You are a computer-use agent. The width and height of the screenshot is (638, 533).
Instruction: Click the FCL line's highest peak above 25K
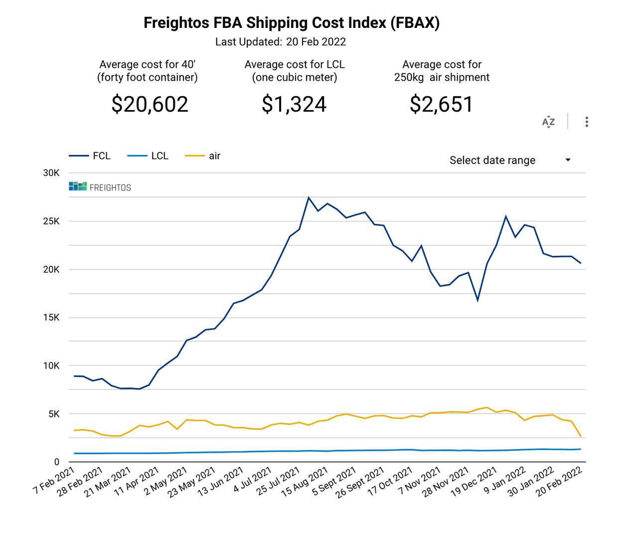tap(309, 197)
